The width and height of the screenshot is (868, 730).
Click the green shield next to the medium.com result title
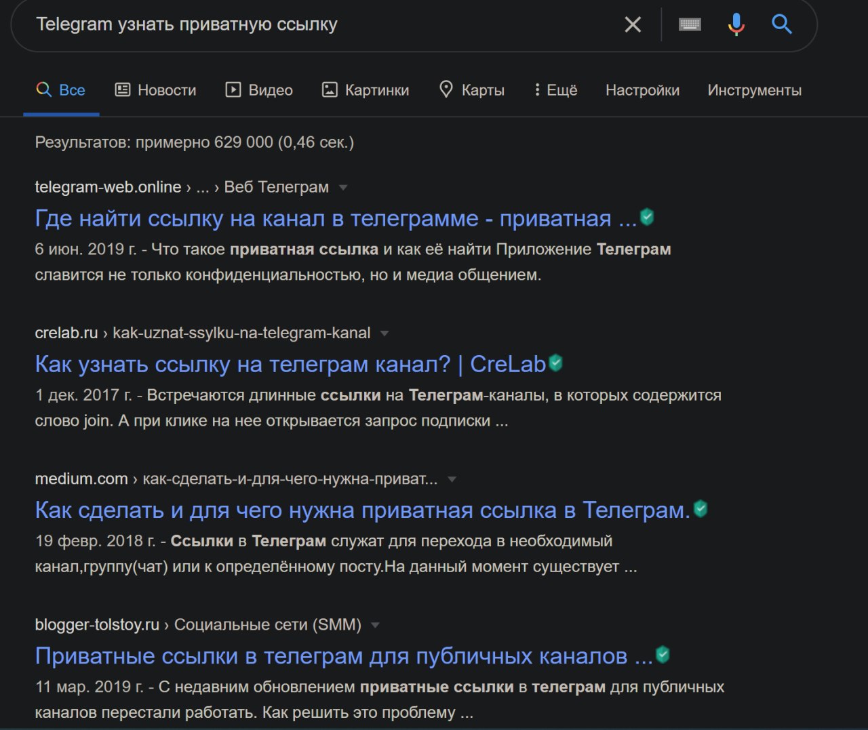701,508
